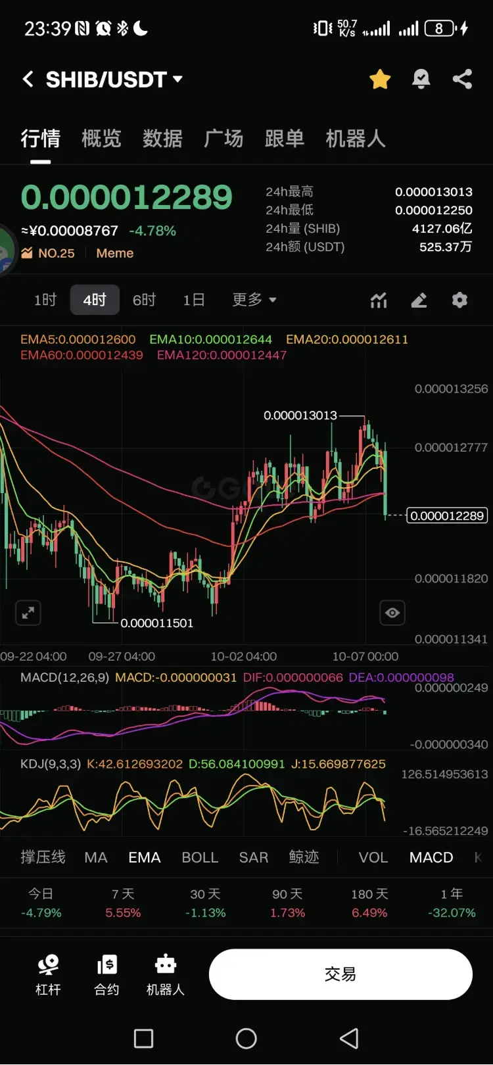Tap the Android back triangle
Image resolution: width=493 pixels, height=1065 pixels.
click(349, 1039)
